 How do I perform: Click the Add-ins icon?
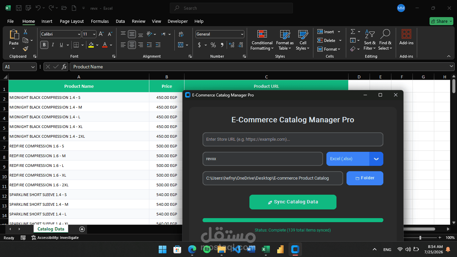(406, 38)
